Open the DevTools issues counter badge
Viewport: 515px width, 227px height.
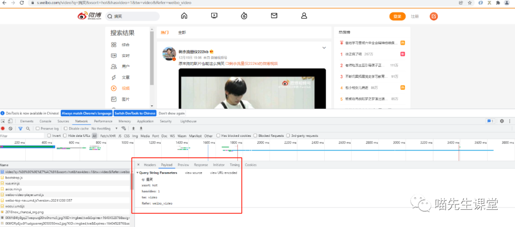(491, 121)
